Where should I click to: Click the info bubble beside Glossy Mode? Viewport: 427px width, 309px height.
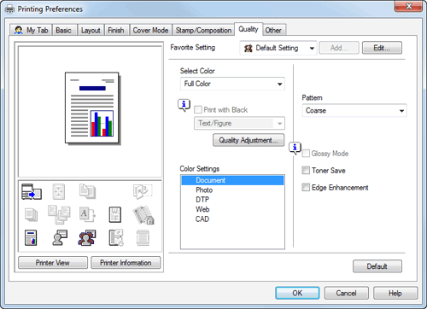(x=295, y=148)
